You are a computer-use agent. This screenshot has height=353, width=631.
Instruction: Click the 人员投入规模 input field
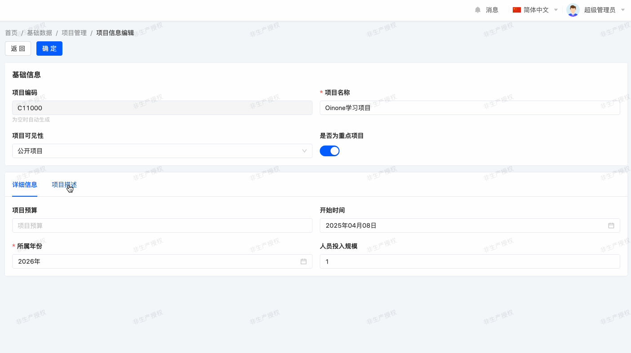pyautogui.click(x=470, y=261)
